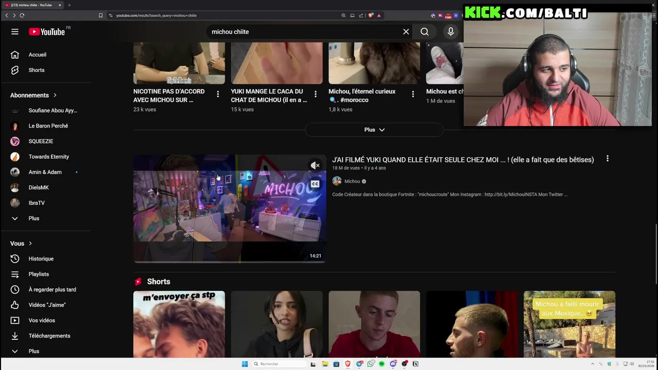Image resolution: width=658 pixels, height=370 pixels.
Task: Click the magnifying glass search button
Action: 425,32
